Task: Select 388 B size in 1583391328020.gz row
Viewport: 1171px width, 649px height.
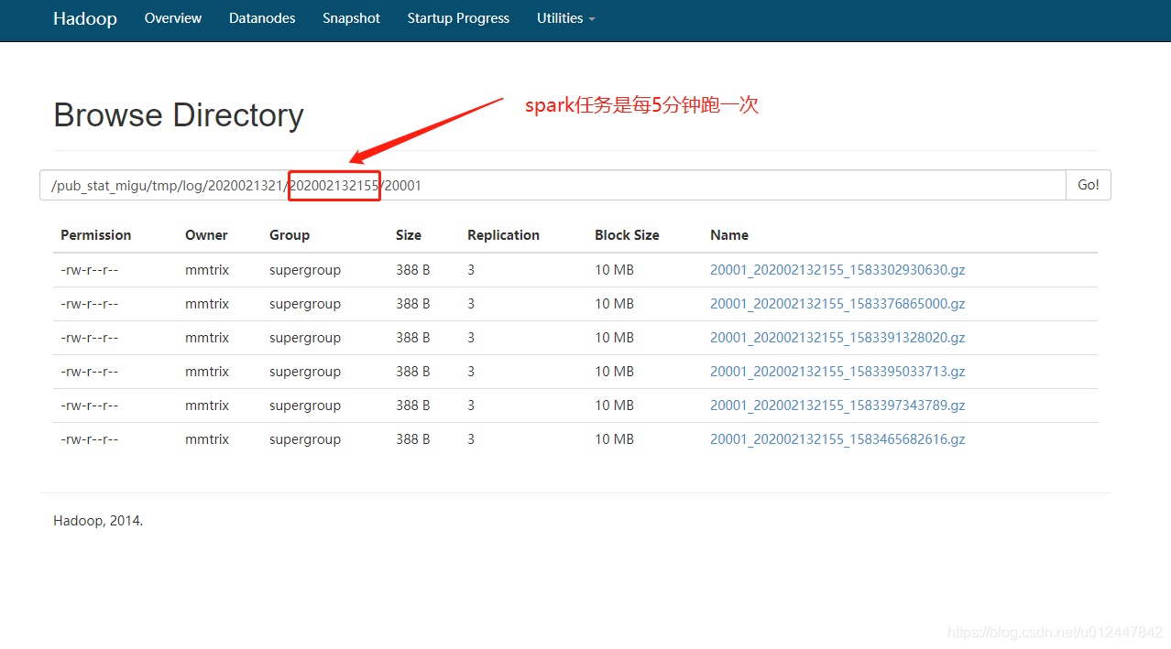Action: coord(413,338)
